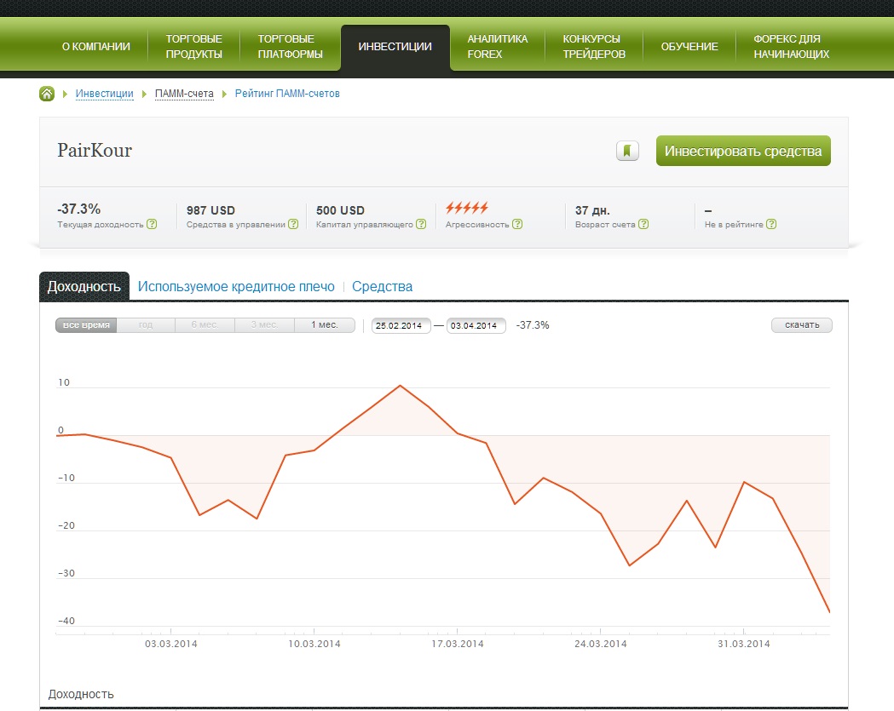894x711 pixels.
Task: Click the 500 USD manager capital value
Action: pos(340,210)
